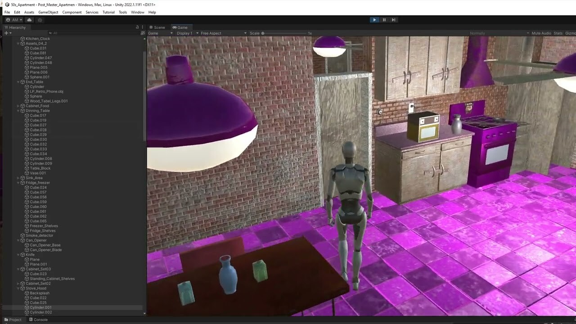Toggle Mute Audio in Game view
Image resolution: width=576 pixels, height=324 pixels.
541,33
